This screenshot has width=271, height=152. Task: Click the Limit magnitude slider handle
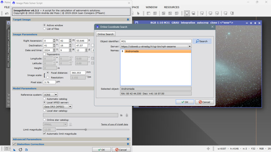85,129
